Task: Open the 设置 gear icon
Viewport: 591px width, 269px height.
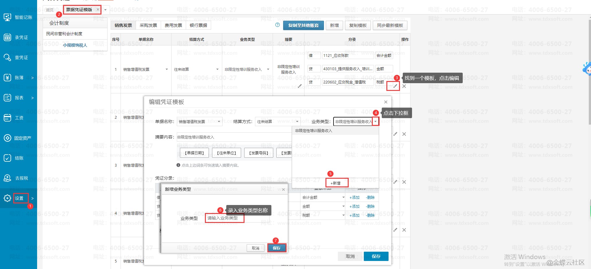Action: [7, 198]
